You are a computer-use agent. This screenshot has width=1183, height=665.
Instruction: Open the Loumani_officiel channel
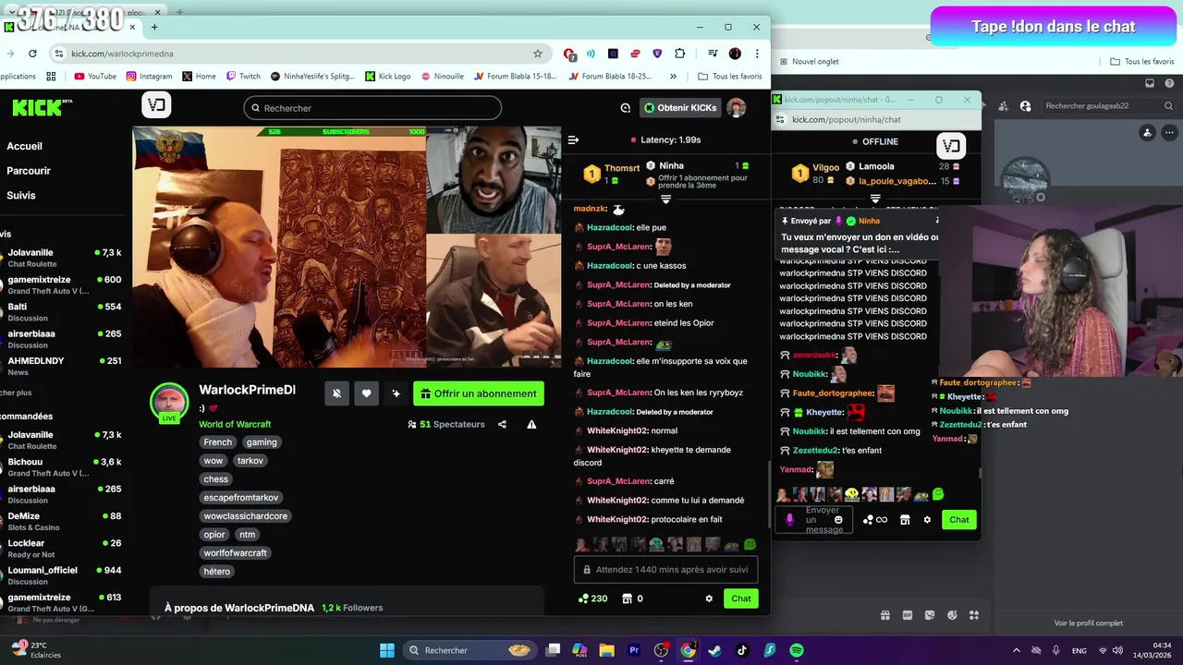pos(63,575)
